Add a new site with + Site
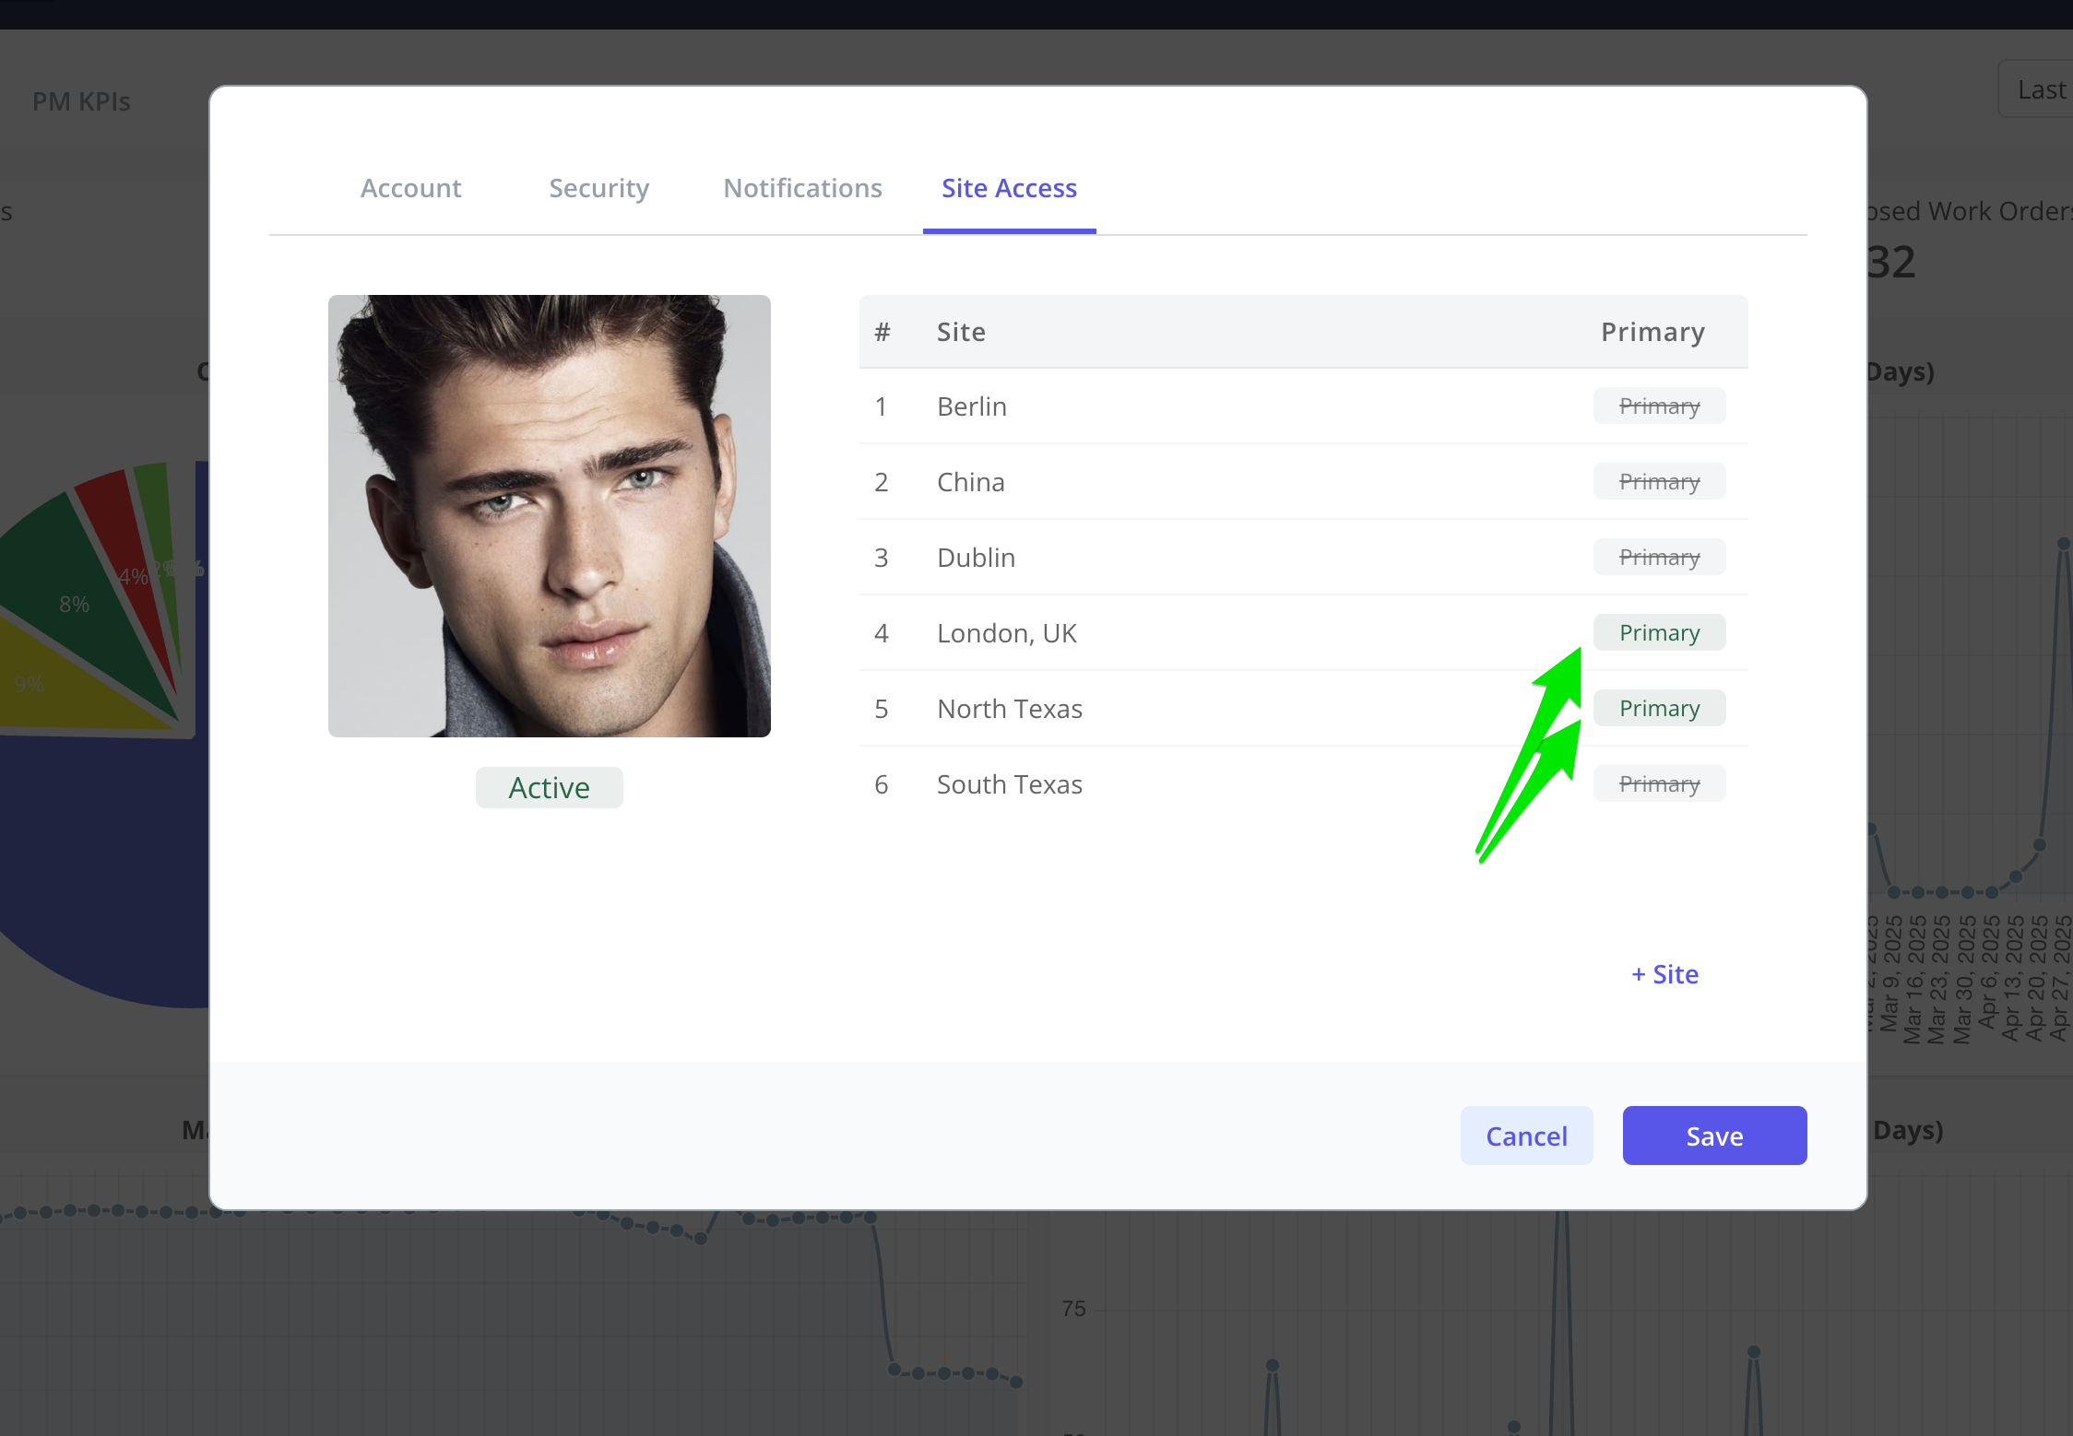The width and height of the screenshot is (2073, 1436). click(x=1664, y=974)
